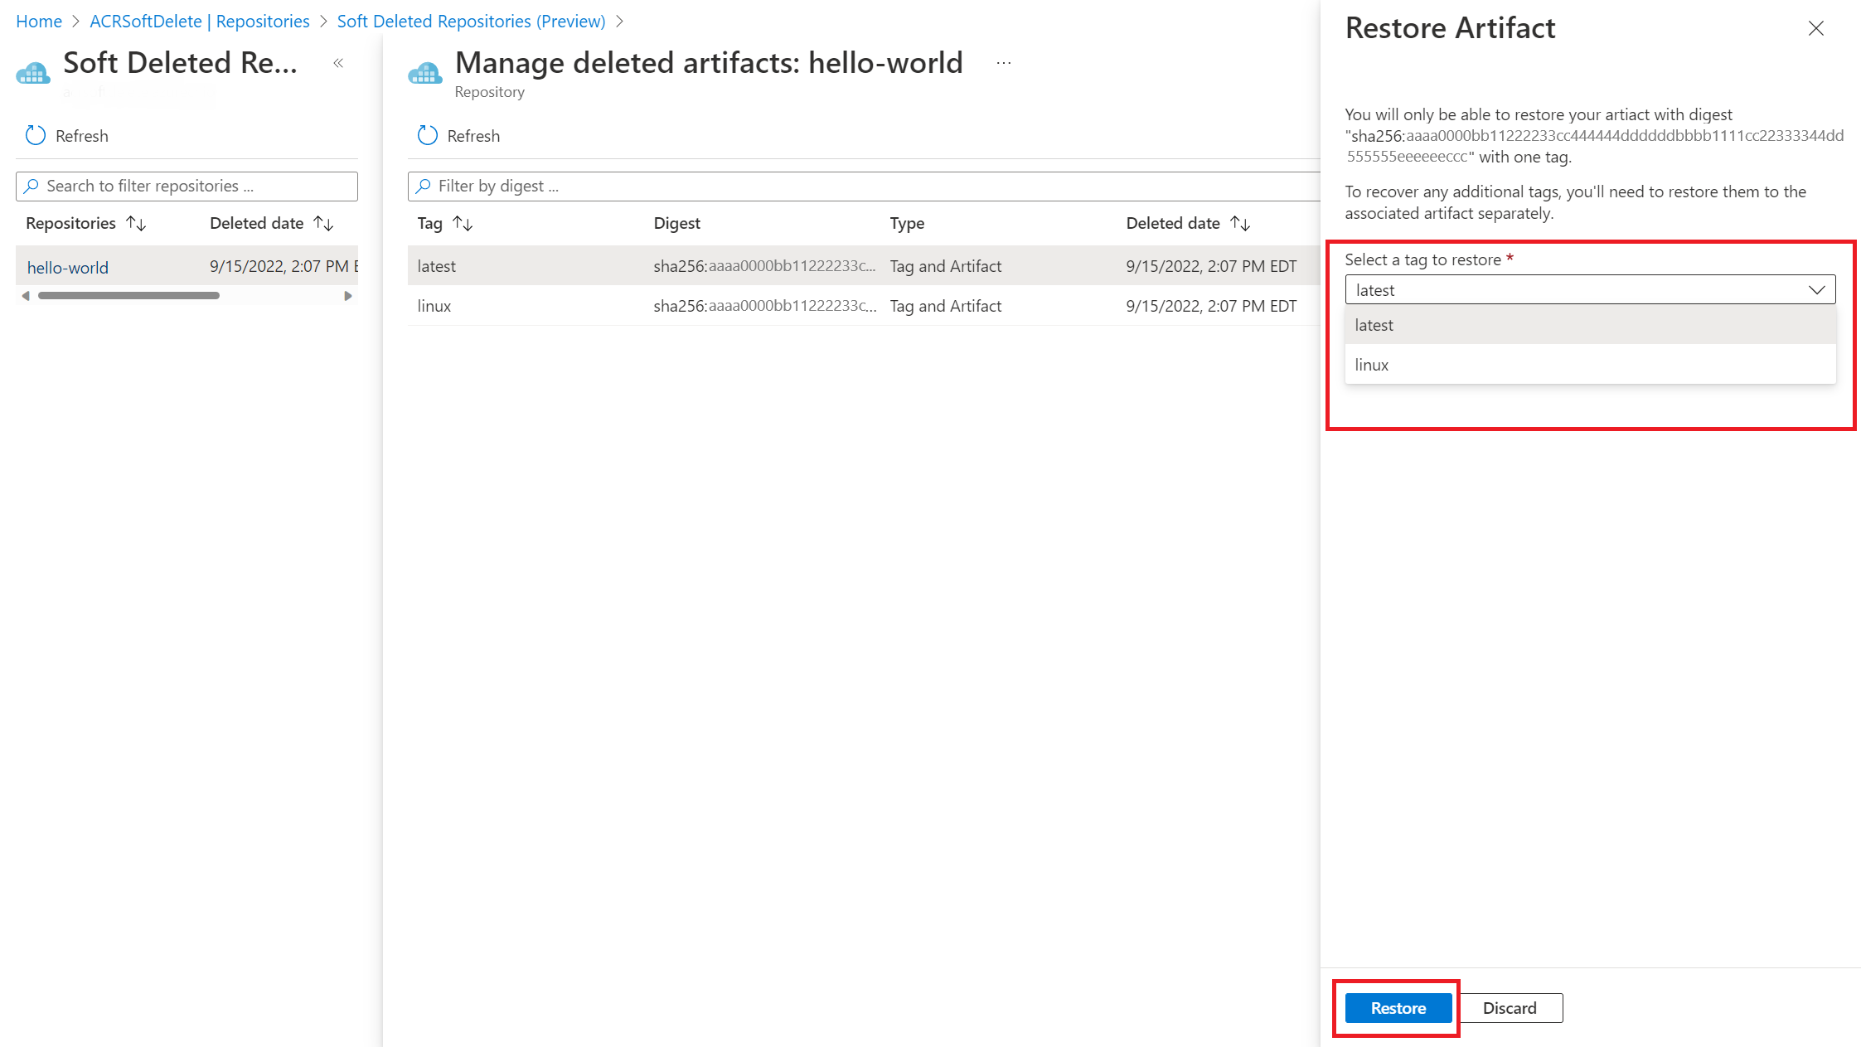The width and height of the screenshot is (1861, 1047).
Task: Click the 'linux' tag option in dropdown
Action: point(1589,365)
